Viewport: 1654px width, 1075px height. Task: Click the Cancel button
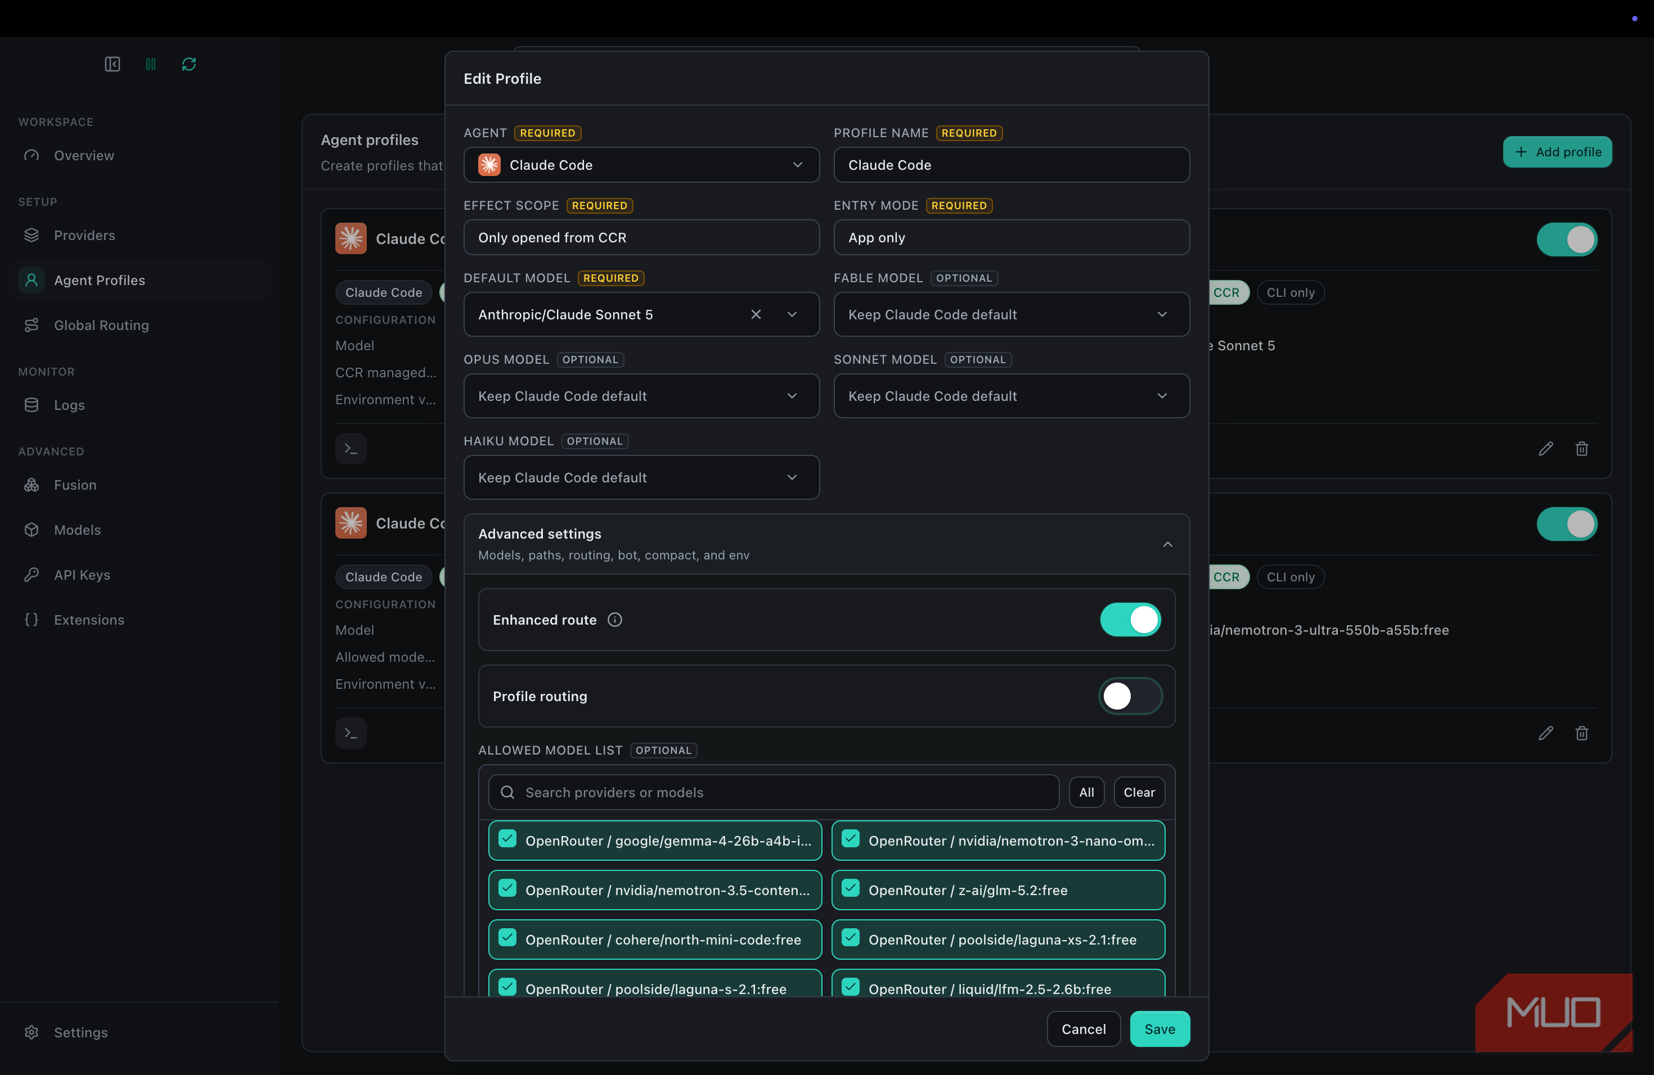(x=1084, y=1029)
